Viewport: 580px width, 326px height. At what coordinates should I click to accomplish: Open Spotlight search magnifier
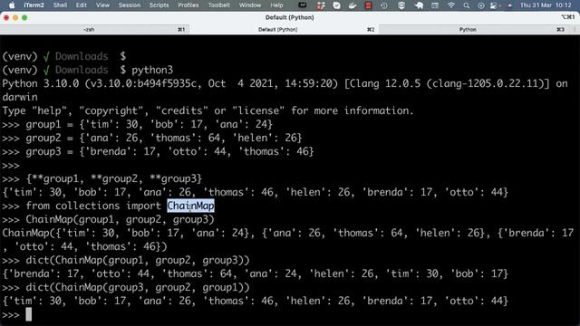(467, 5)
